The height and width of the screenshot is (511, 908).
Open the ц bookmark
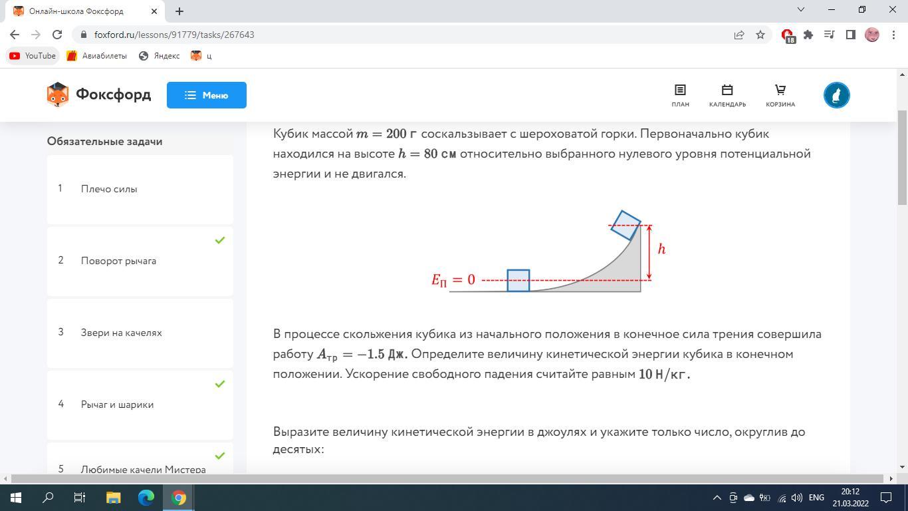(x=201, y=56)
